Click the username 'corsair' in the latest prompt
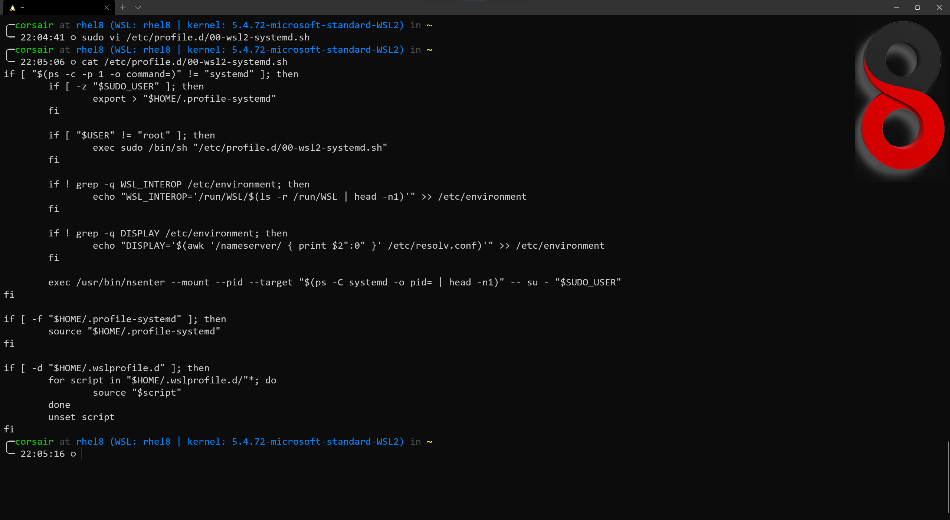 point(34,441)
